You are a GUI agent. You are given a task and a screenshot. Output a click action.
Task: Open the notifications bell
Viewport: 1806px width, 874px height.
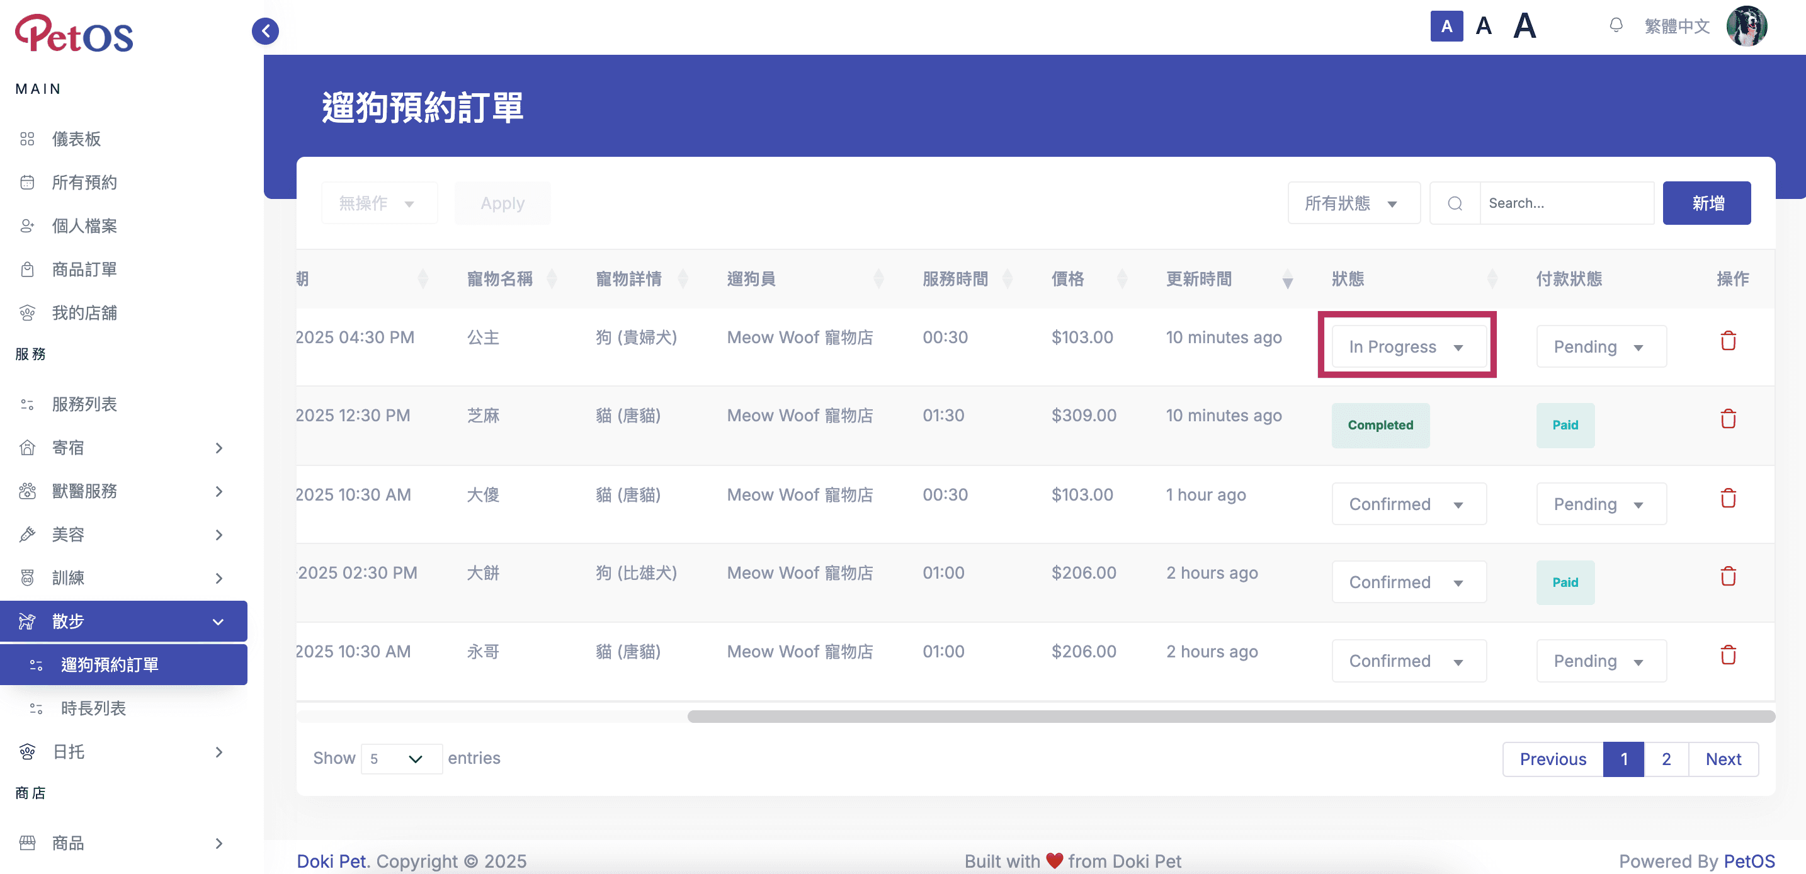tap(1615, 26)
